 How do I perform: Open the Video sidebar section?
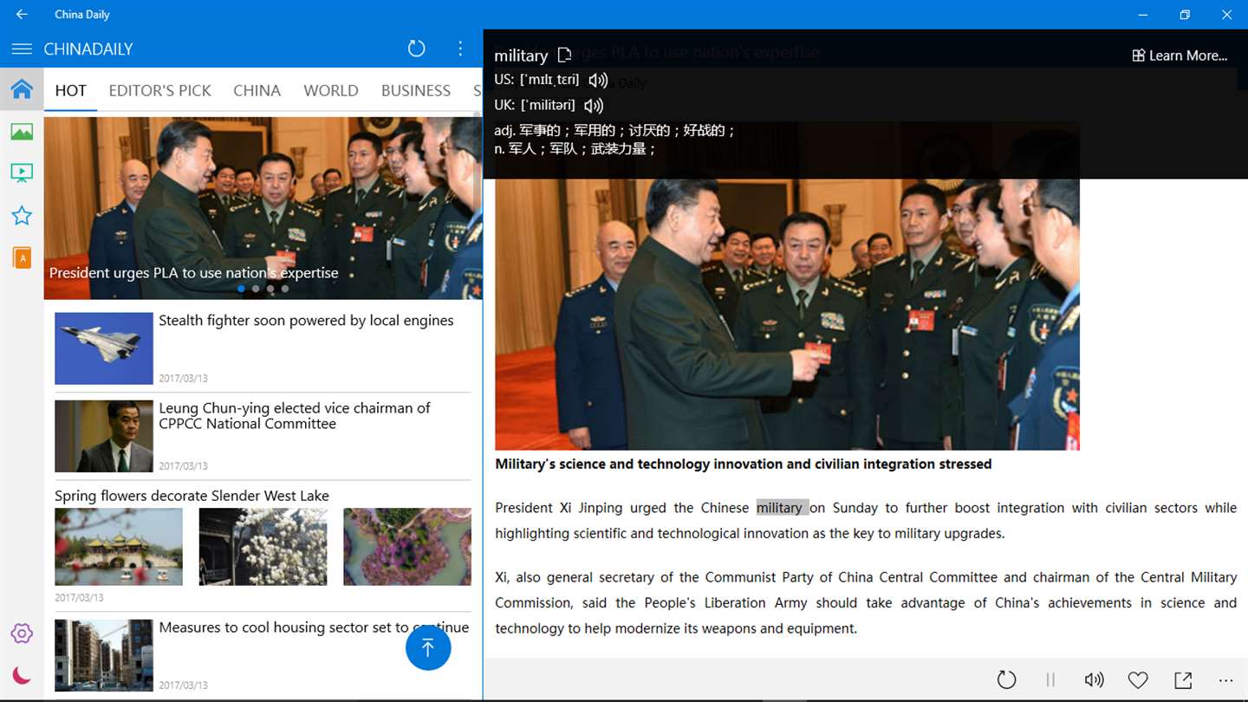click(x=22, y=172)
